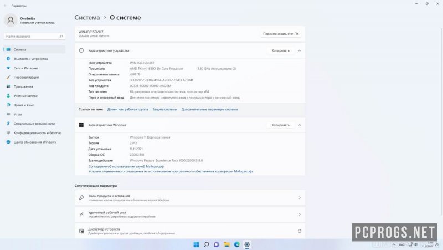Click the back arrow in title bar
443x250 pixels.
(x=5, y=6)
